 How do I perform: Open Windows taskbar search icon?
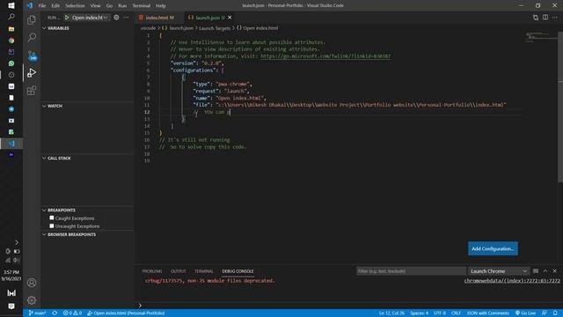11,17
